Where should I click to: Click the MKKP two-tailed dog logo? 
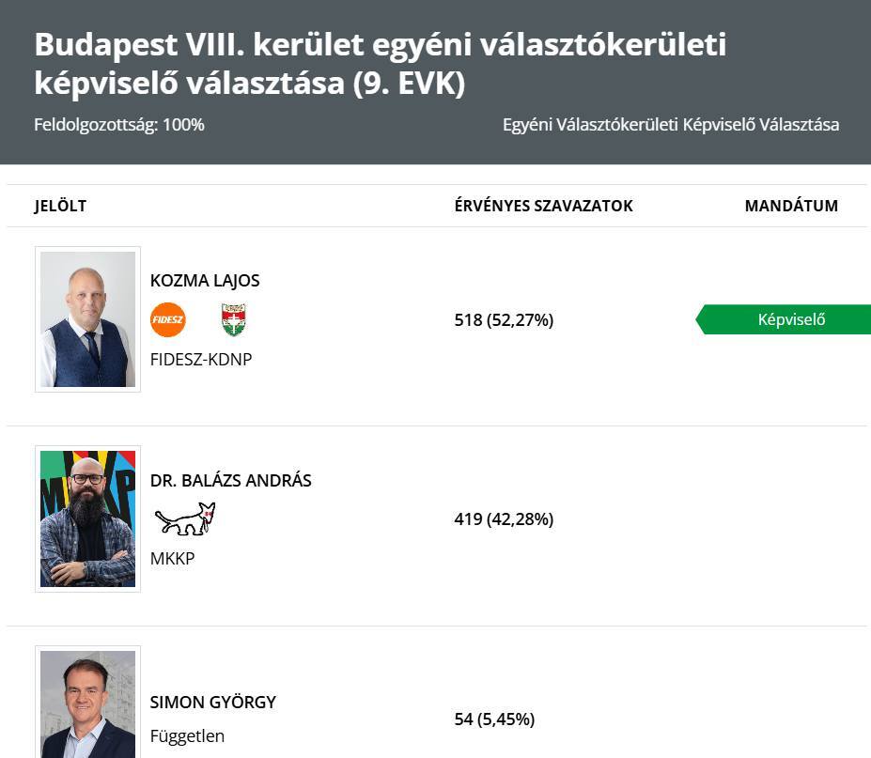point(185,518)
